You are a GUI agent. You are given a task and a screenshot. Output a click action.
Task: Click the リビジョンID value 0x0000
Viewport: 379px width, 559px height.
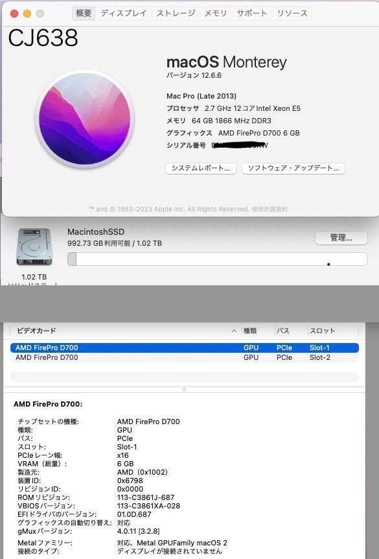click(x=130, y=489)
